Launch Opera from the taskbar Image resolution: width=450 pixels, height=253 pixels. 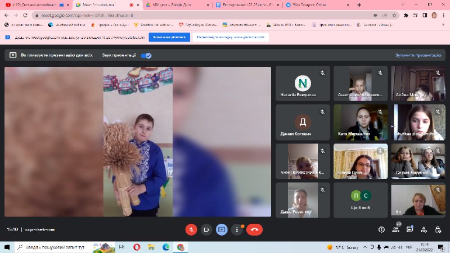point(137,247)
